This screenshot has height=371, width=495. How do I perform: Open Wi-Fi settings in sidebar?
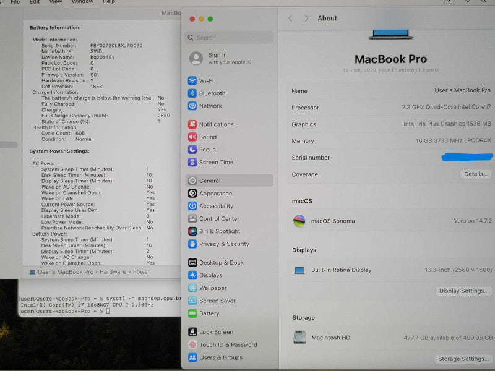pyautogui.click(x=200, y=80)
